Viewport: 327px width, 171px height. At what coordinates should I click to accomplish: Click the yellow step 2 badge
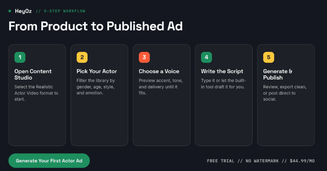pos(82,57)
